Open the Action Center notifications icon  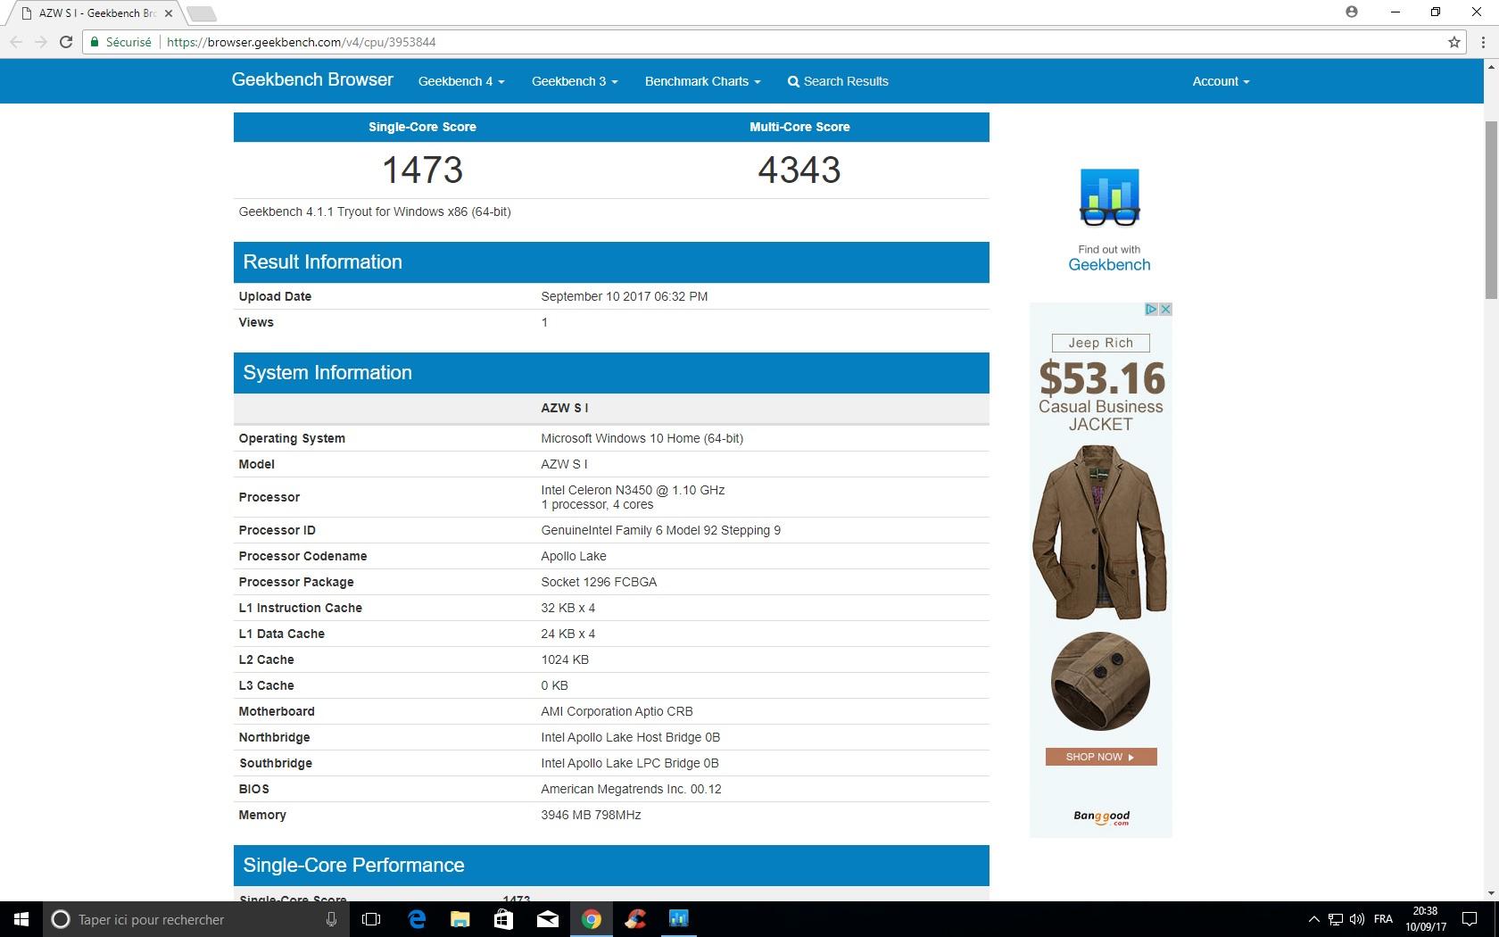(x=1469, y=919)
